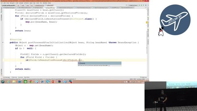Open the Refactor menu
Image resolution: width=197 pixels, height=111 pixels.
[26, 3]
